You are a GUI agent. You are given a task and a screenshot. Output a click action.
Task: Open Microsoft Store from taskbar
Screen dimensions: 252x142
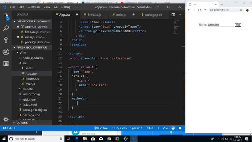(93, 139)
